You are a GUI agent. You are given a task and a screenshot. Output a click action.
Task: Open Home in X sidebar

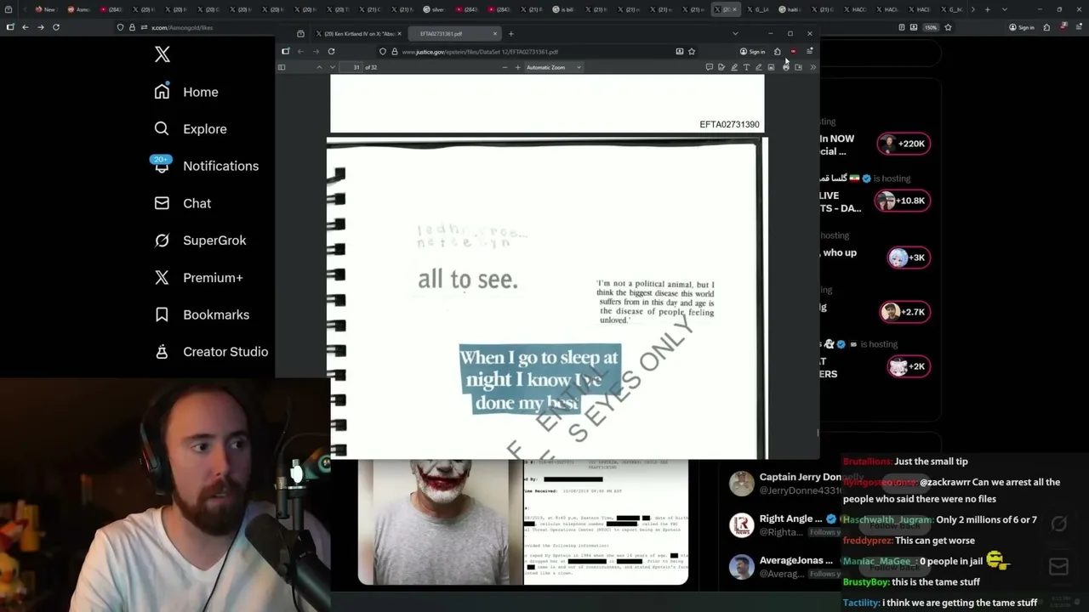(186, 92)
